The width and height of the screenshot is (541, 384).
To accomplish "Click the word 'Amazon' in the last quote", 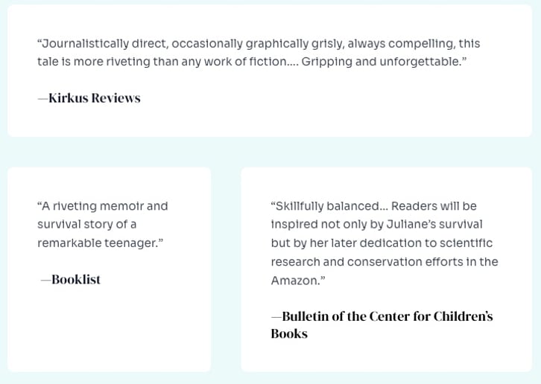I will tap(294, 281).
